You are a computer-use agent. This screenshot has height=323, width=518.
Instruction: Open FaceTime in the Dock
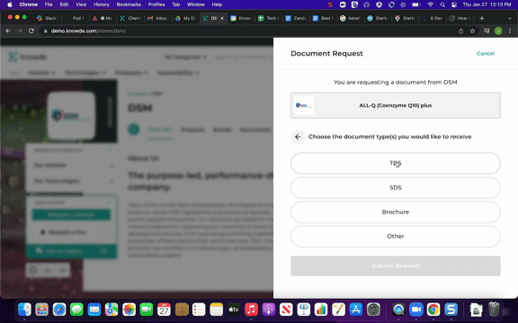(147, 310)
